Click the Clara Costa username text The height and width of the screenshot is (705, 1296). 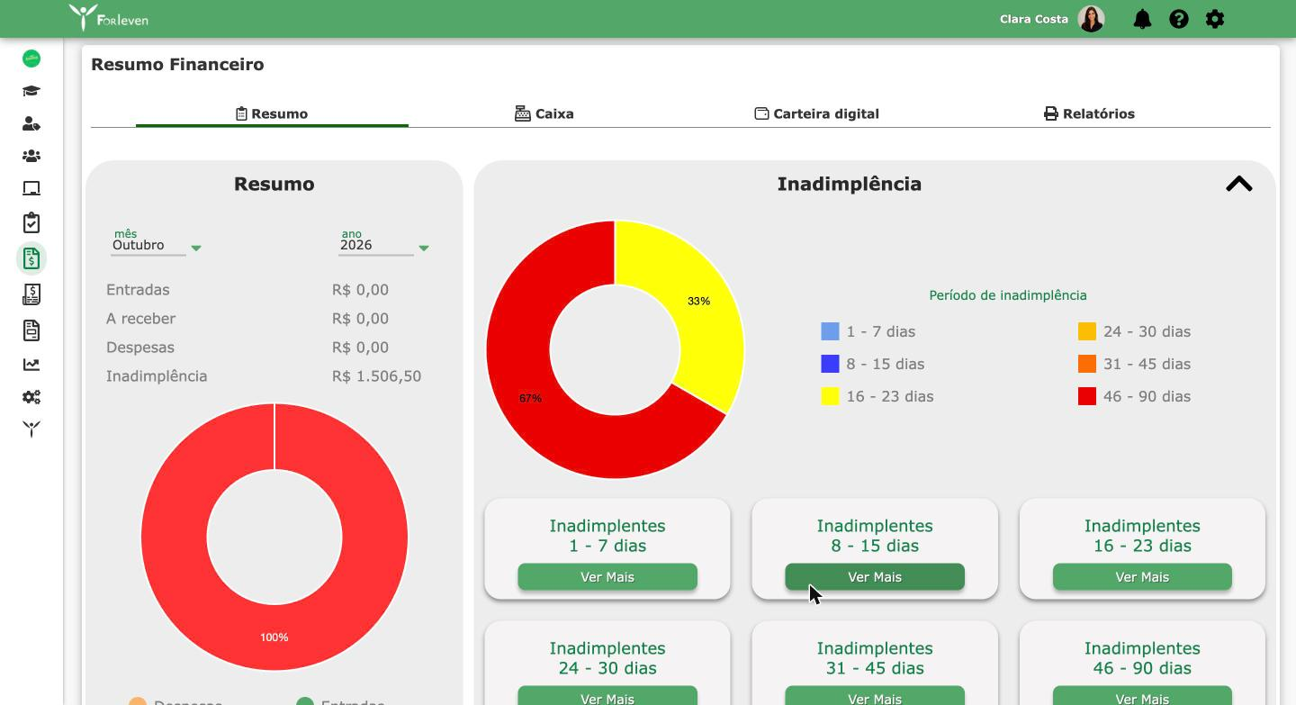pyautogui.click(x=1033, y=19)
